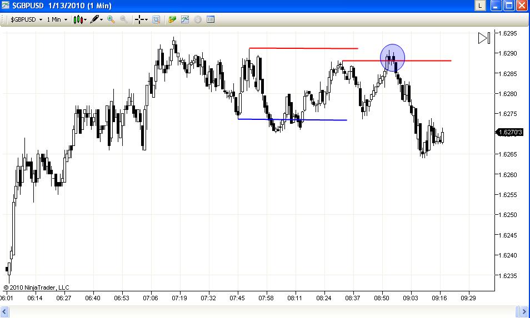530x318 pixels.
Task: Click the 06:40 time axis label
Action: [93, 298]
